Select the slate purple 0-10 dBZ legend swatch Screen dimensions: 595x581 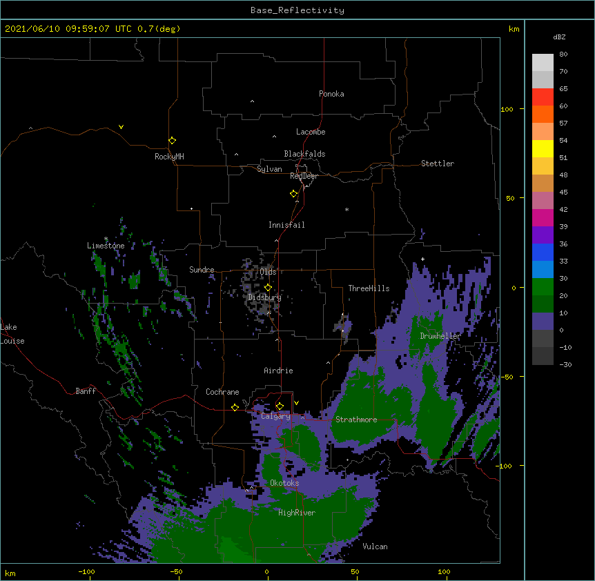pos(543,322)
